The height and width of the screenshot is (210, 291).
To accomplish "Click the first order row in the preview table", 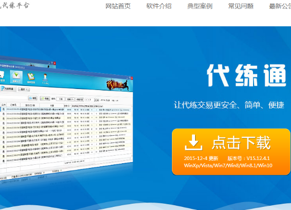I will tap(66, 109).
